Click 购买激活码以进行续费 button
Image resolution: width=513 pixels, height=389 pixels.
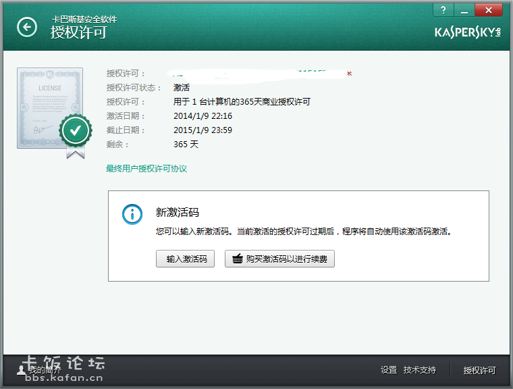pos(279,259)
